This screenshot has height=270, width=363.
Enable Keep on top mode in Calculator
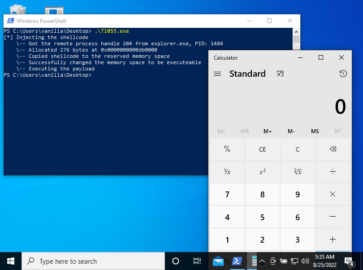coord(280,74)
